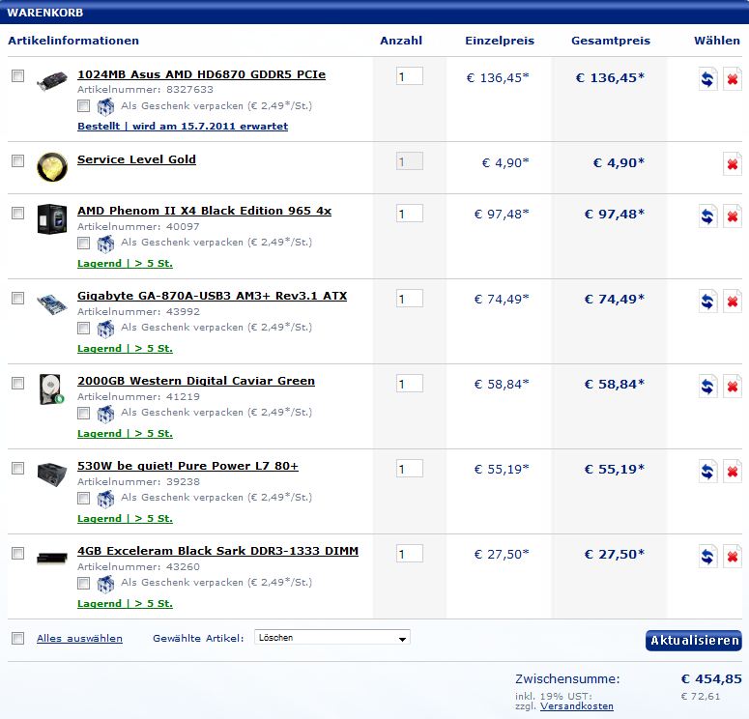Click the 'Alles auswählen' link
This screenshot has height=719, width=749.
[79, 639]
